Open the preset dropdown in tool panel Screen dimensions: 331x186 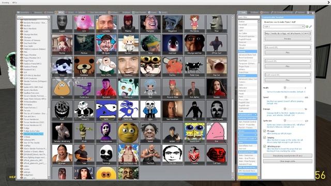284,26
